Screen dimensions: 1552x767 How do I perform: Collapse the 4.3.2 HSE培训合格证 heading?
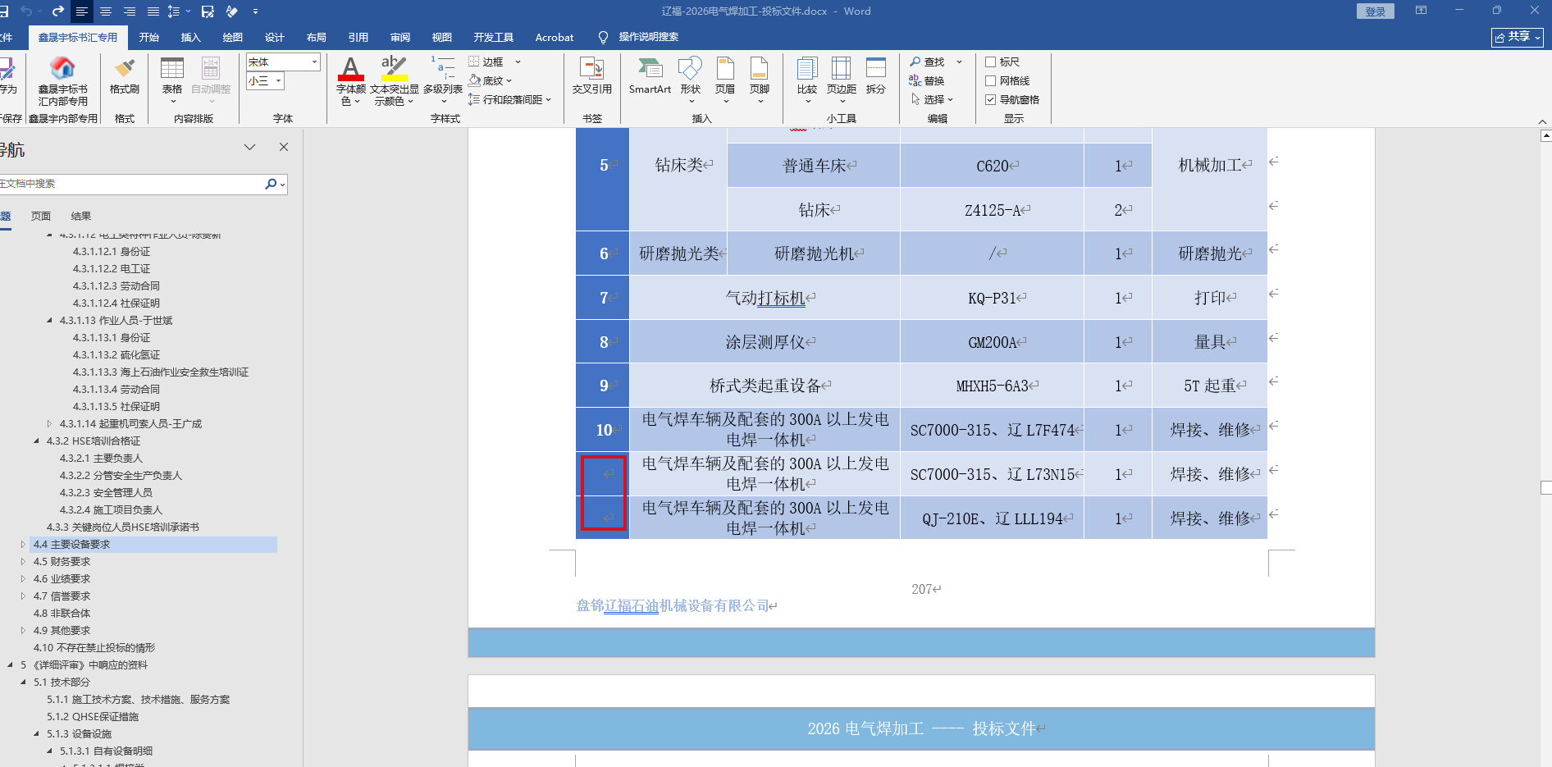pyautogui.click(x=36, y=441)
